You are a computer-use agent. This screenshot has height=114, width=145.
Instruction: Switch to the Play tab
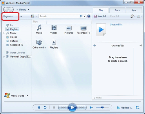[101, 10]
